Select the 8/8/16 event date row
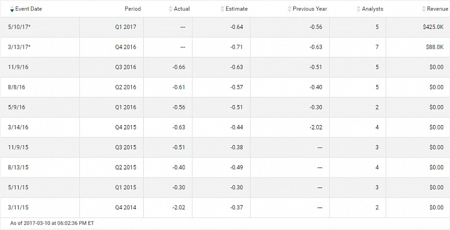 225,87
